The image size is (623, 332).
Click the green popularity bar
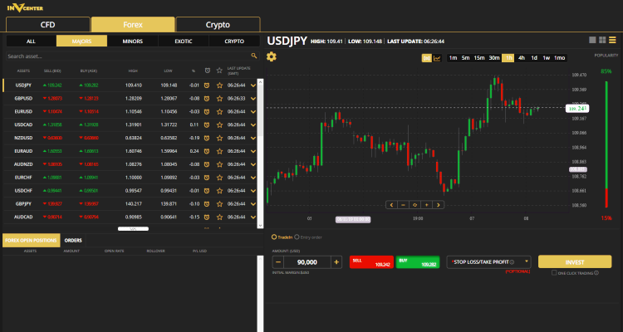[606, 134]
